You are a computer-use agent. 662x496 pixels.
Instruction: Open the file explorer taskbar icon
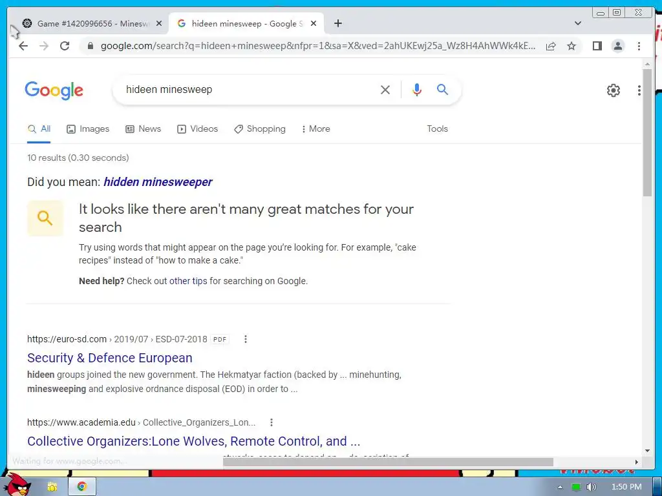52,487
